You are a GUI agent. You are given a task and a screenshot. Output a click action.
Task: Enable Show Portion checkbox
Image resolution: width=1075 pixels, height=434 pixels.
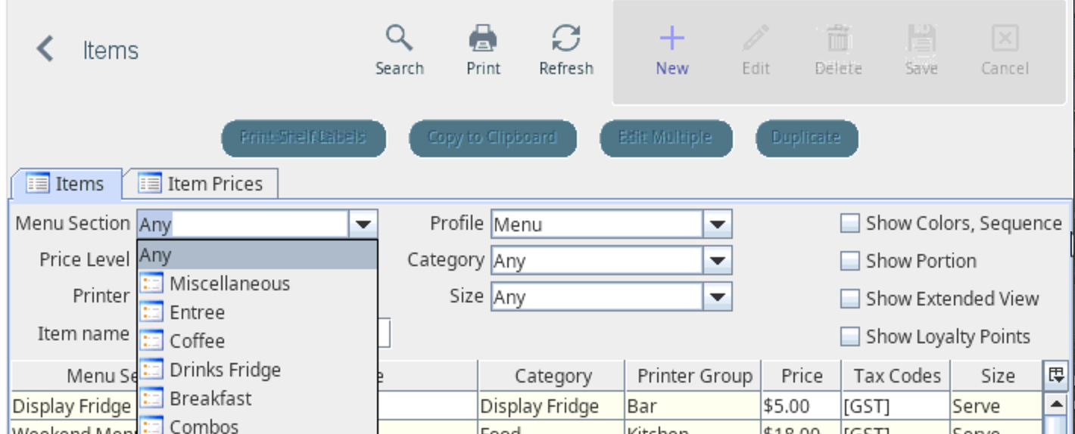point(850,261)
